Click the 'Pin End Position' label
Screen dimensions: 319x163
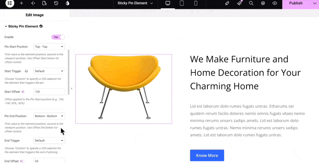16,116
